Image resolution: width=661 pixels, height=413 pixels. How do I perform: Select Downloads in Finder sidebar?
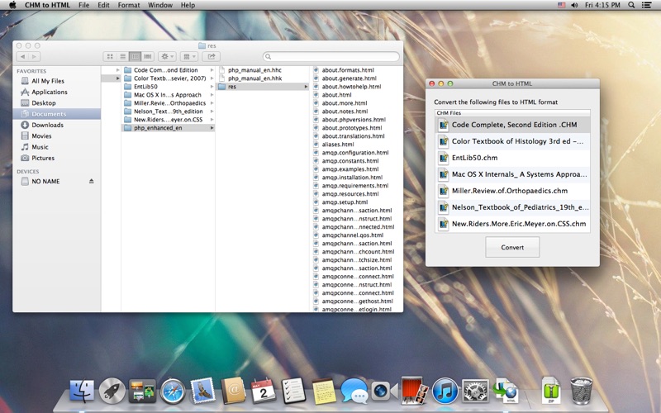click(x=47, y=125)
